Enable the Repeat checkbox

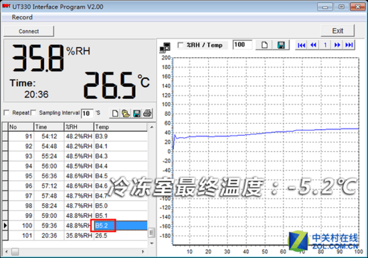7,113
